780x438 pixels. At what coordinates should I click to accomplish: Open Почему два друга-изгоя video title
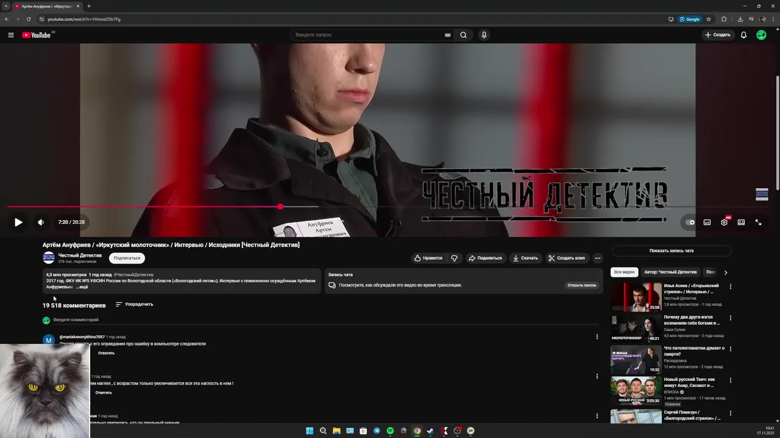coord(692,320)
